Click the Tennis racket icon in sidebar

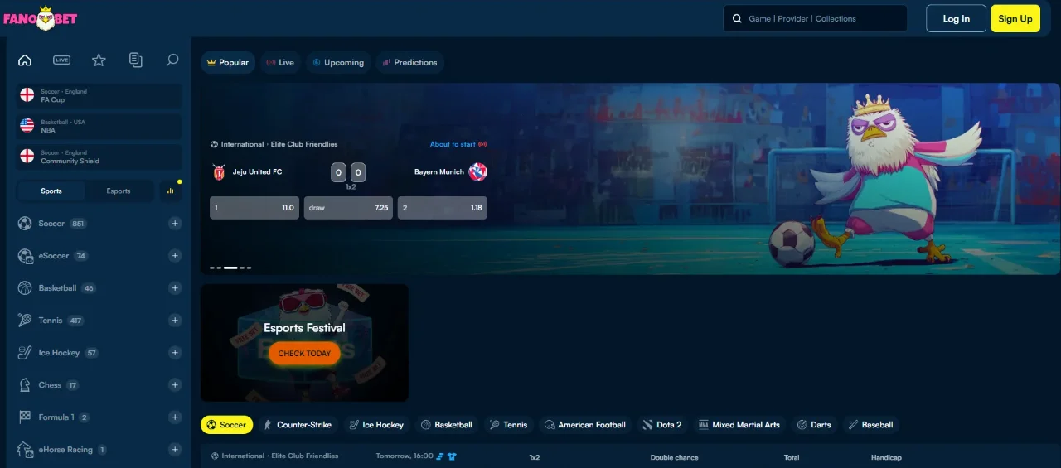25,321
